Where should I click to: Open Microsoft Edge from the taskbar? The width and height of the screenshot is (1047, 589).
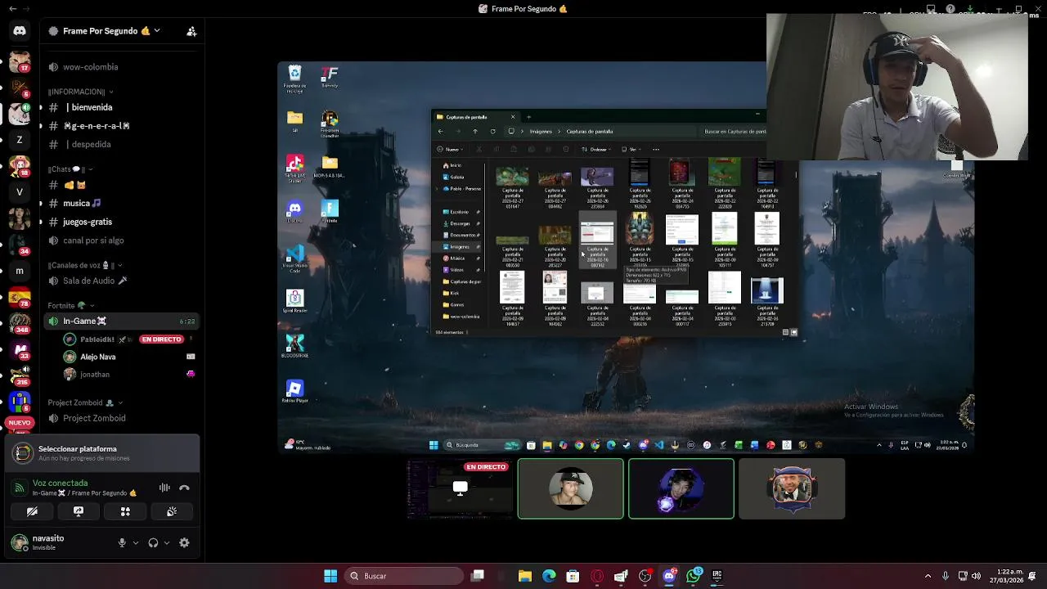(549, 576)
